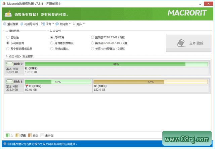The height and width of the screenshot is (149, 215).
Task: Click the 如何做 how-to speech bubble icon
Action: pyautogui.click(x=57, y=24)
